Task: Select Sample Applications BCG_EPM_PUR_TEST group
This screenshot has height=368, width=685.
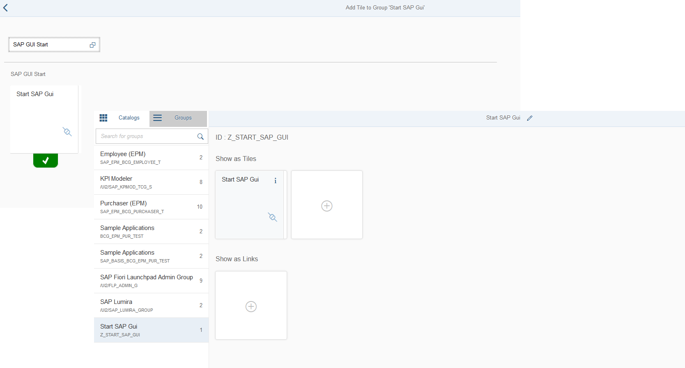Action: pos(152,232)
